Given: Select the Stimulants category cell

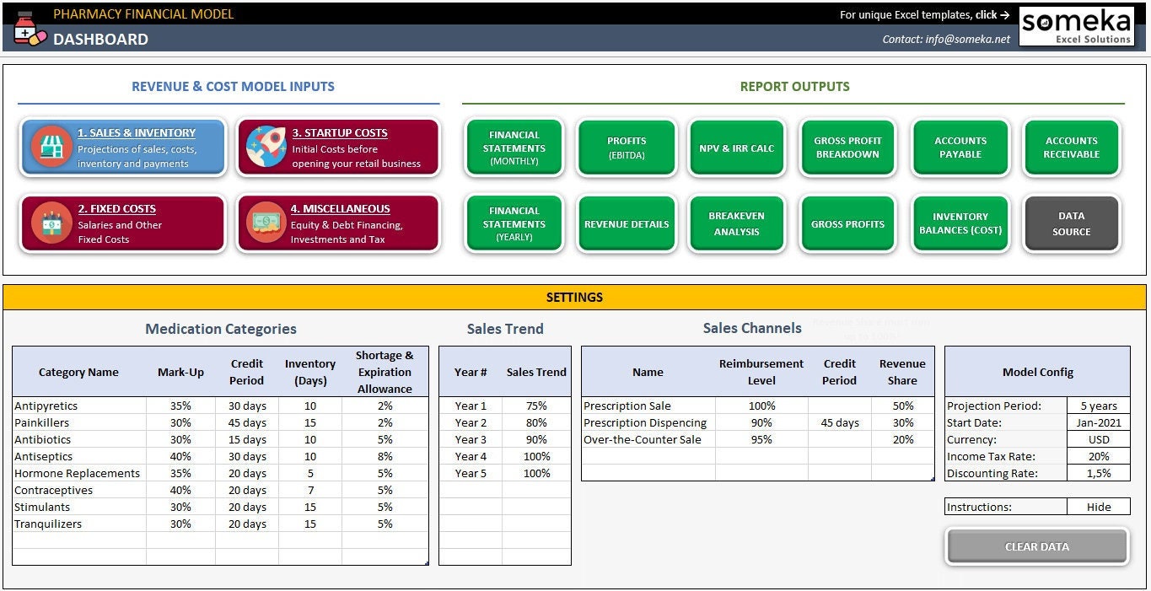Looking at the screenshot, I should coord(79,507).
